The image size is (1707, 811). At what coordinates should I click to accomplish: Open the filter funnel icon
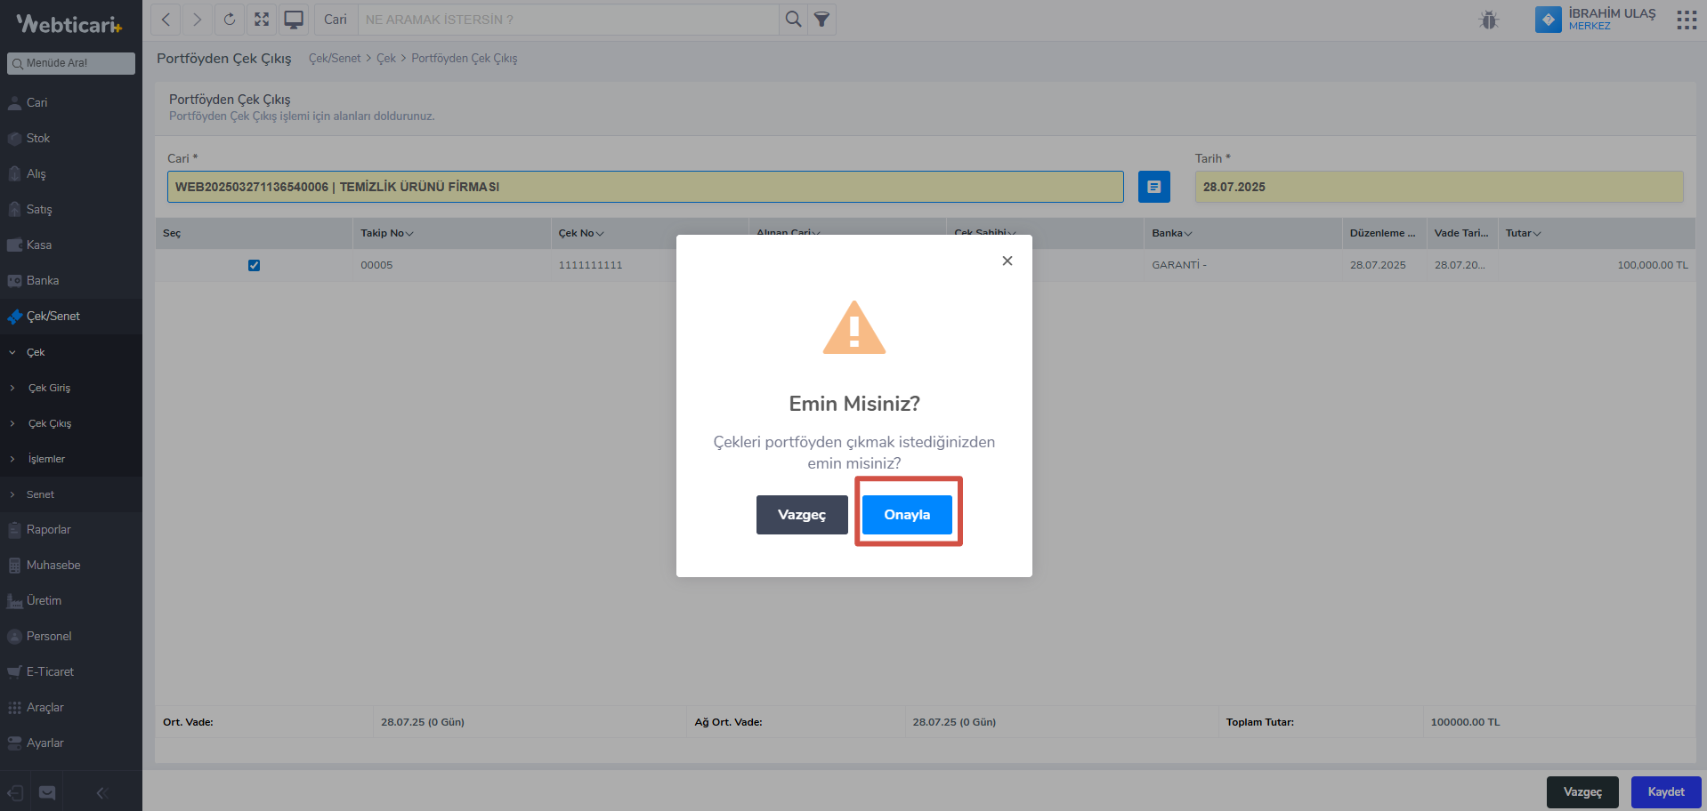(x=822, y=20)
